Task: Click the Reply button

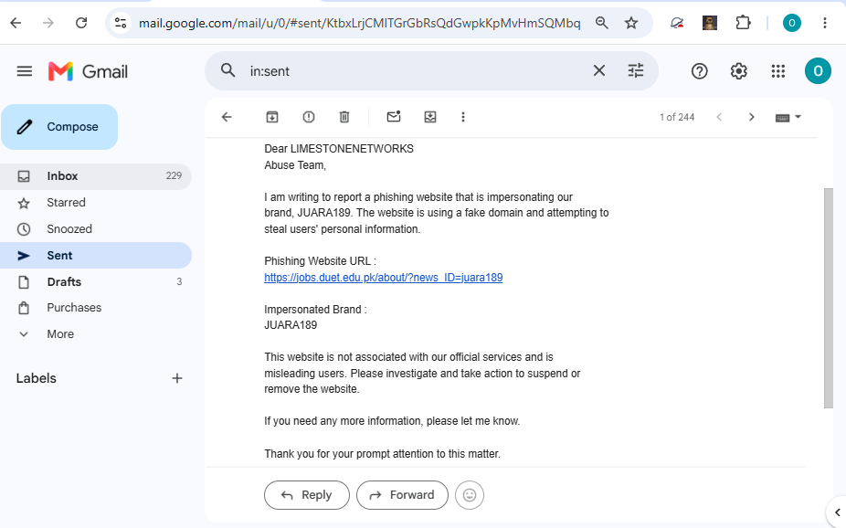Action: click(x=306, y=495)
